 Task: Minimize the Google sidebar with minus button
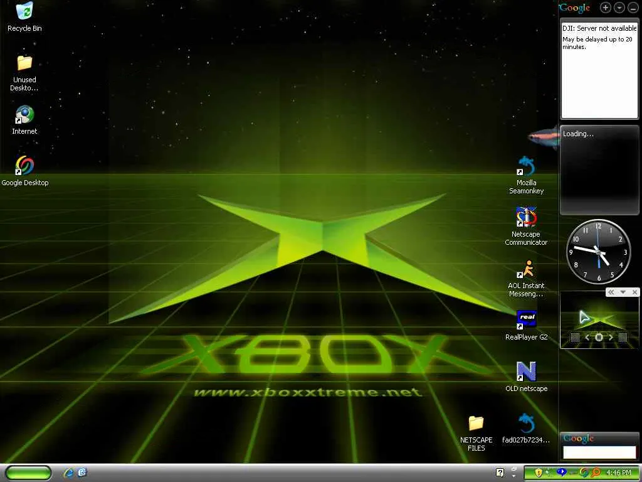[633, 8]
